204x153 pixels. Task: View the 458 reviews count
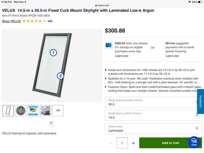(50, 21)
